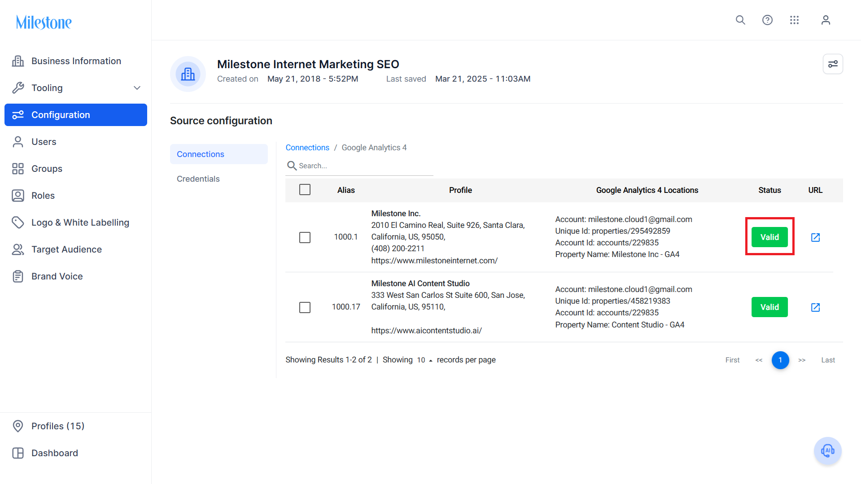This screenshot has height=484, width=861.
Task: Click Valid status for AI Content Studio
Action: (769, 307)
